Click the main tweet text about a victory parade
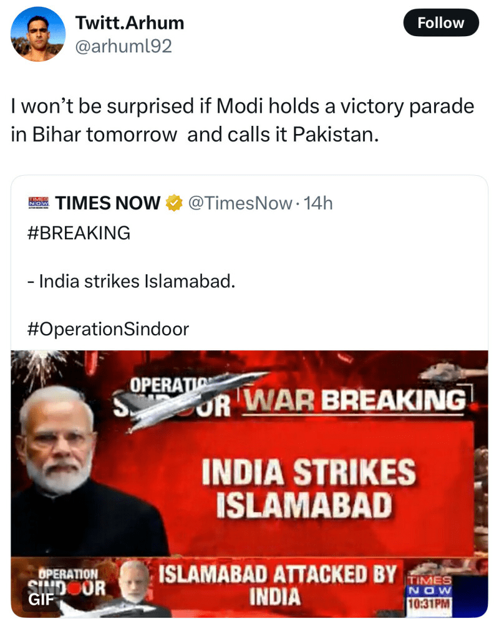The width and height of the screenshot is (499, 624). (x=242, y=120)
